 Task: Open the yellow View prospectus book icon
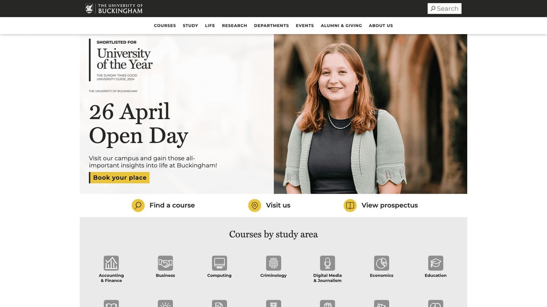[350, 205]
